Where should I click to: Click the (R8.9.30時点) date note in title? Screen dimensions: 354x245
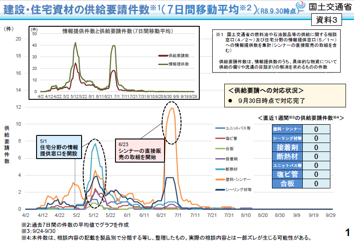[x=278, y=11]
